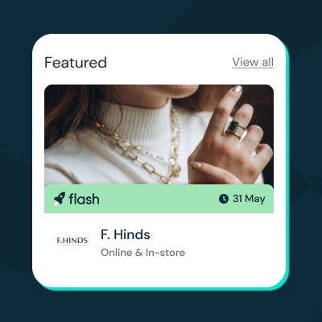Click the F.HINDS brand logo
This screenshot has height=322, width=322.
[72, 241]
